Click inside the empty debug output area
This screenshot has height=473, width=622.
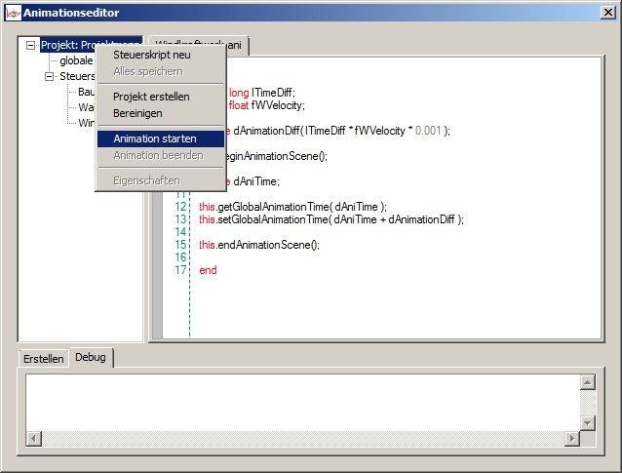tap(292, 400)
